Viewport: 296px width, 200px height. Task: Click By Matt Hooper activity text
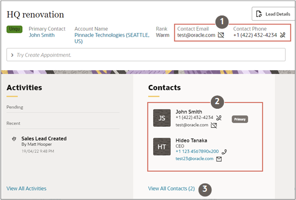(x=37, y=144)
